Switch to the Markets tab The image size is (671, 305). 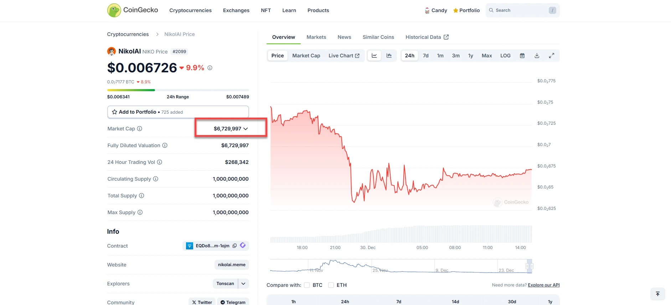pyautogui.click(x=316, y=37)
